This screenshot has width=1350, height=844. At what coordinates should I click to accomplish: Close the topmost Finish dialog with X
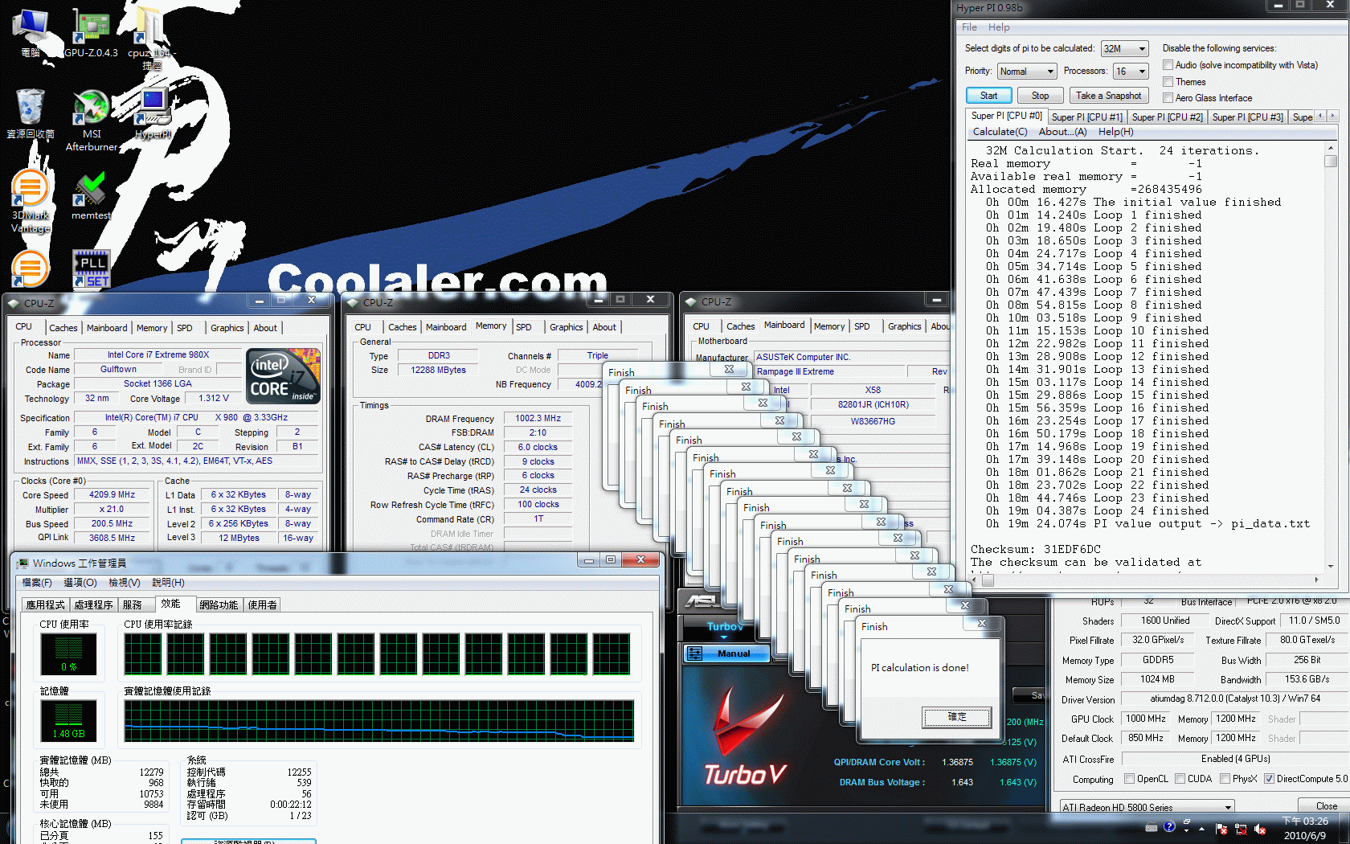(x=982, y=624)
